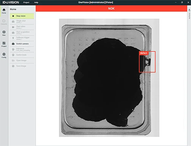Open the Config gear icon
Image resolution: width=191 pixels, height=146 pixels.
coord(4,54)
